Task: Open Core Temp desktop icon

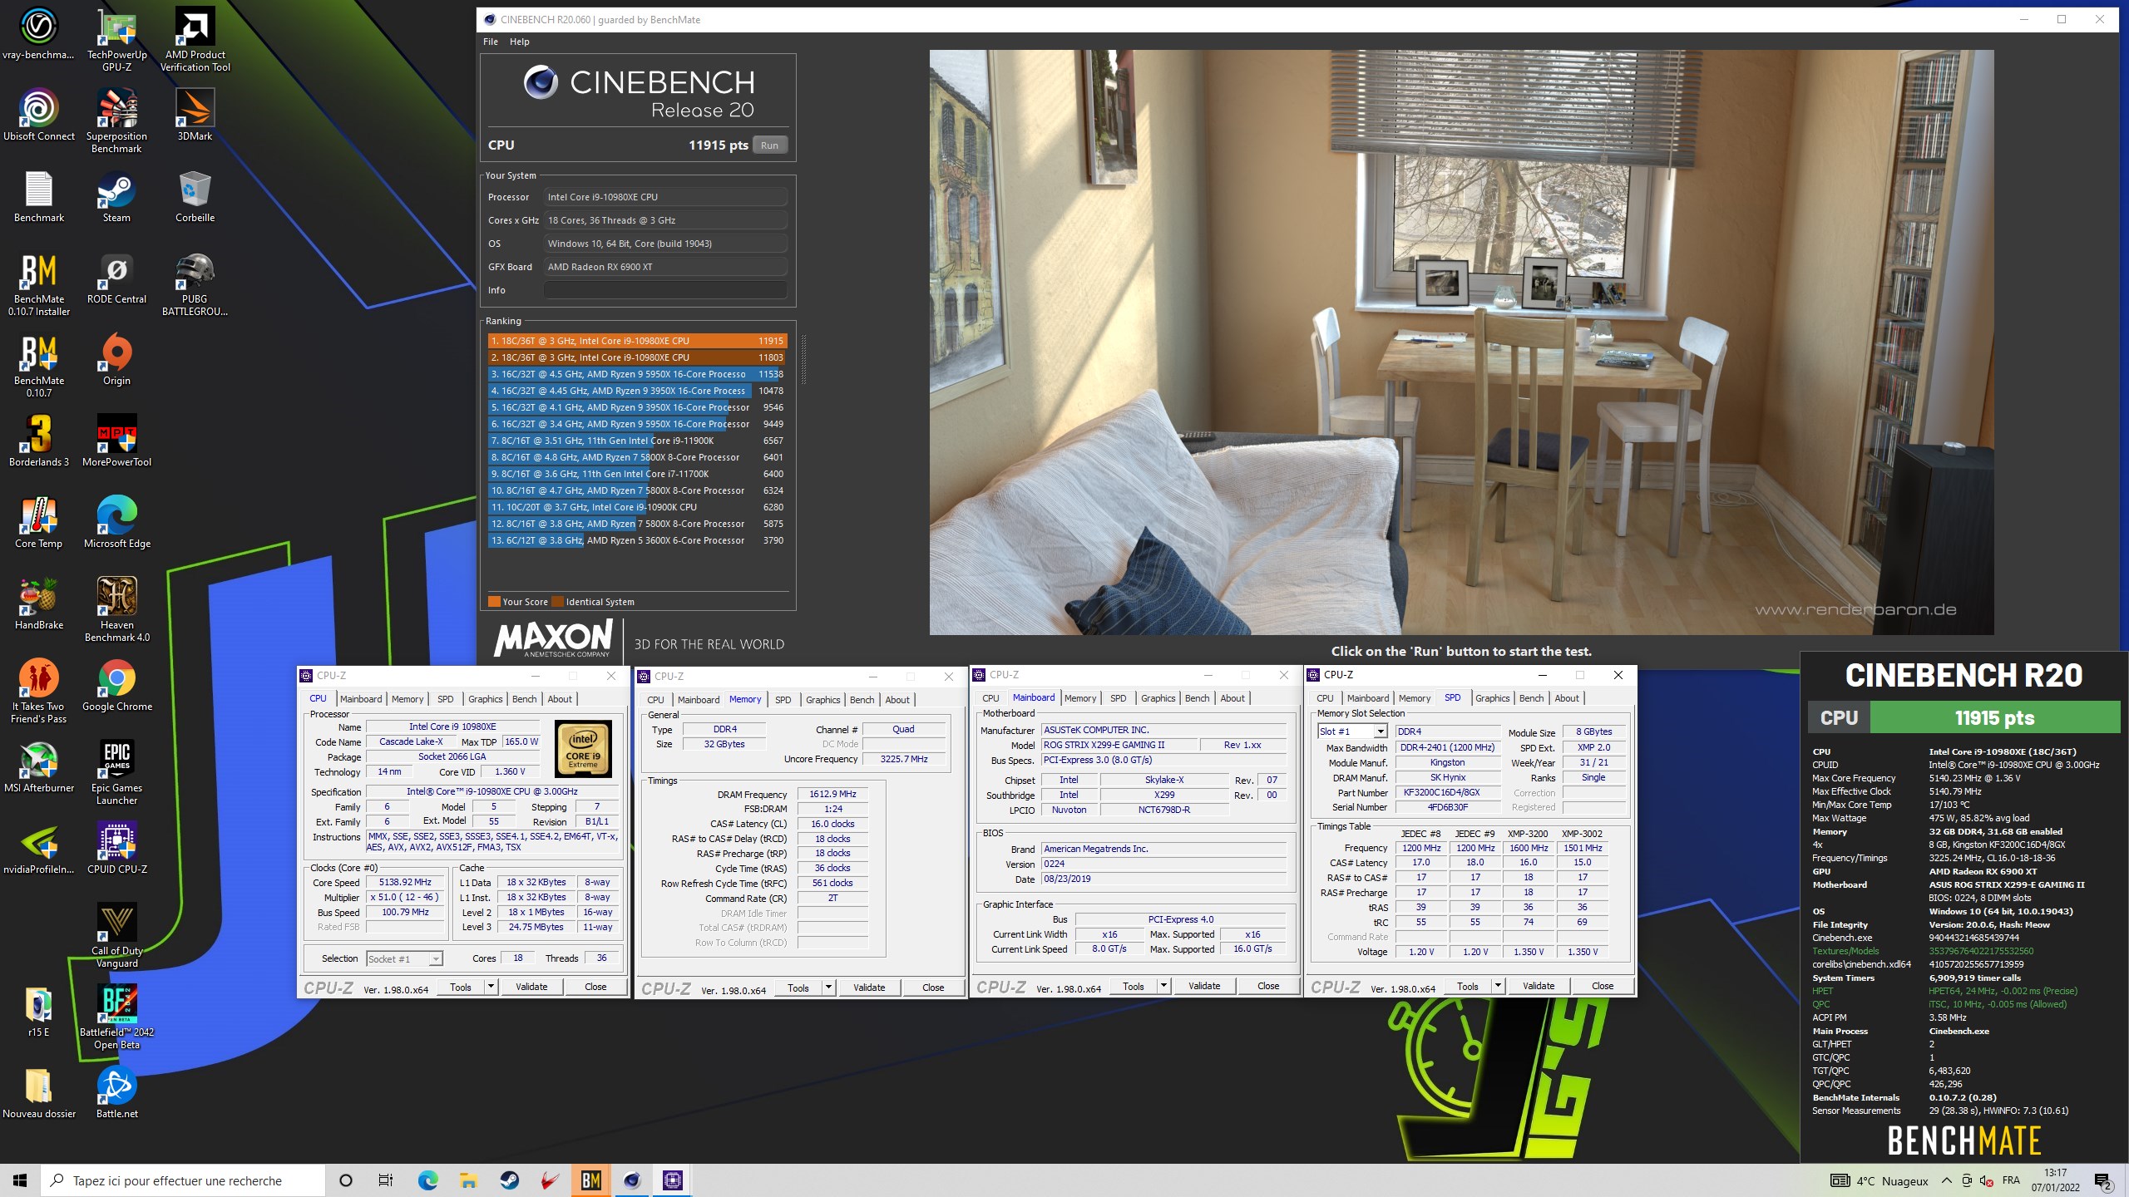Action: 38,522
